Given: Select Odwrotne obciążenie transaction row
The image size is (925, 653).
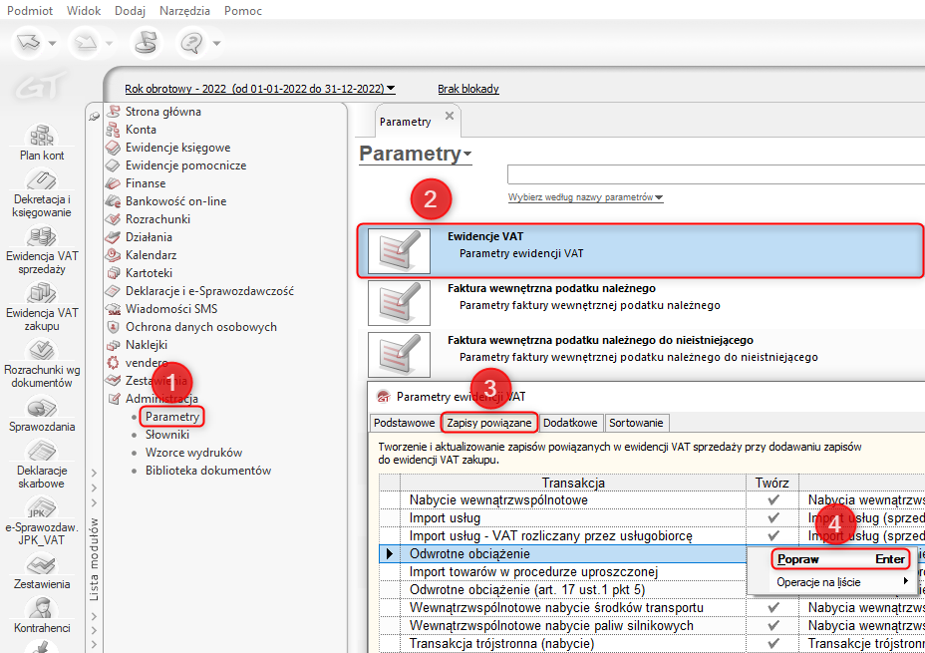Looking at the screenshot, I should pyautogui.click(x=563, y=554).
